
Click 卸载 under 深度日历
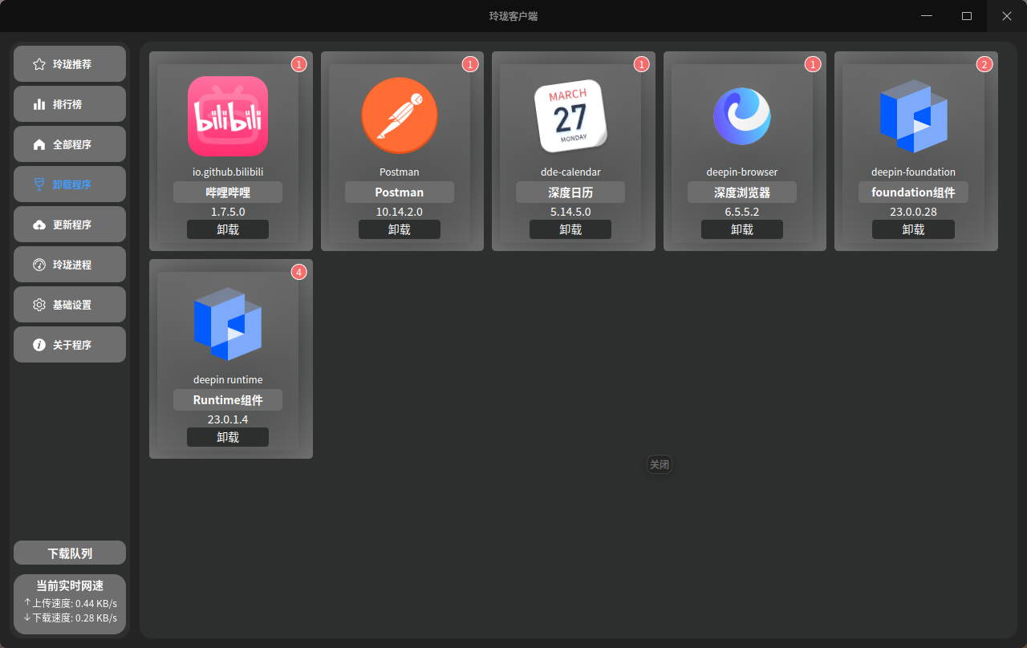coord(570,229)
